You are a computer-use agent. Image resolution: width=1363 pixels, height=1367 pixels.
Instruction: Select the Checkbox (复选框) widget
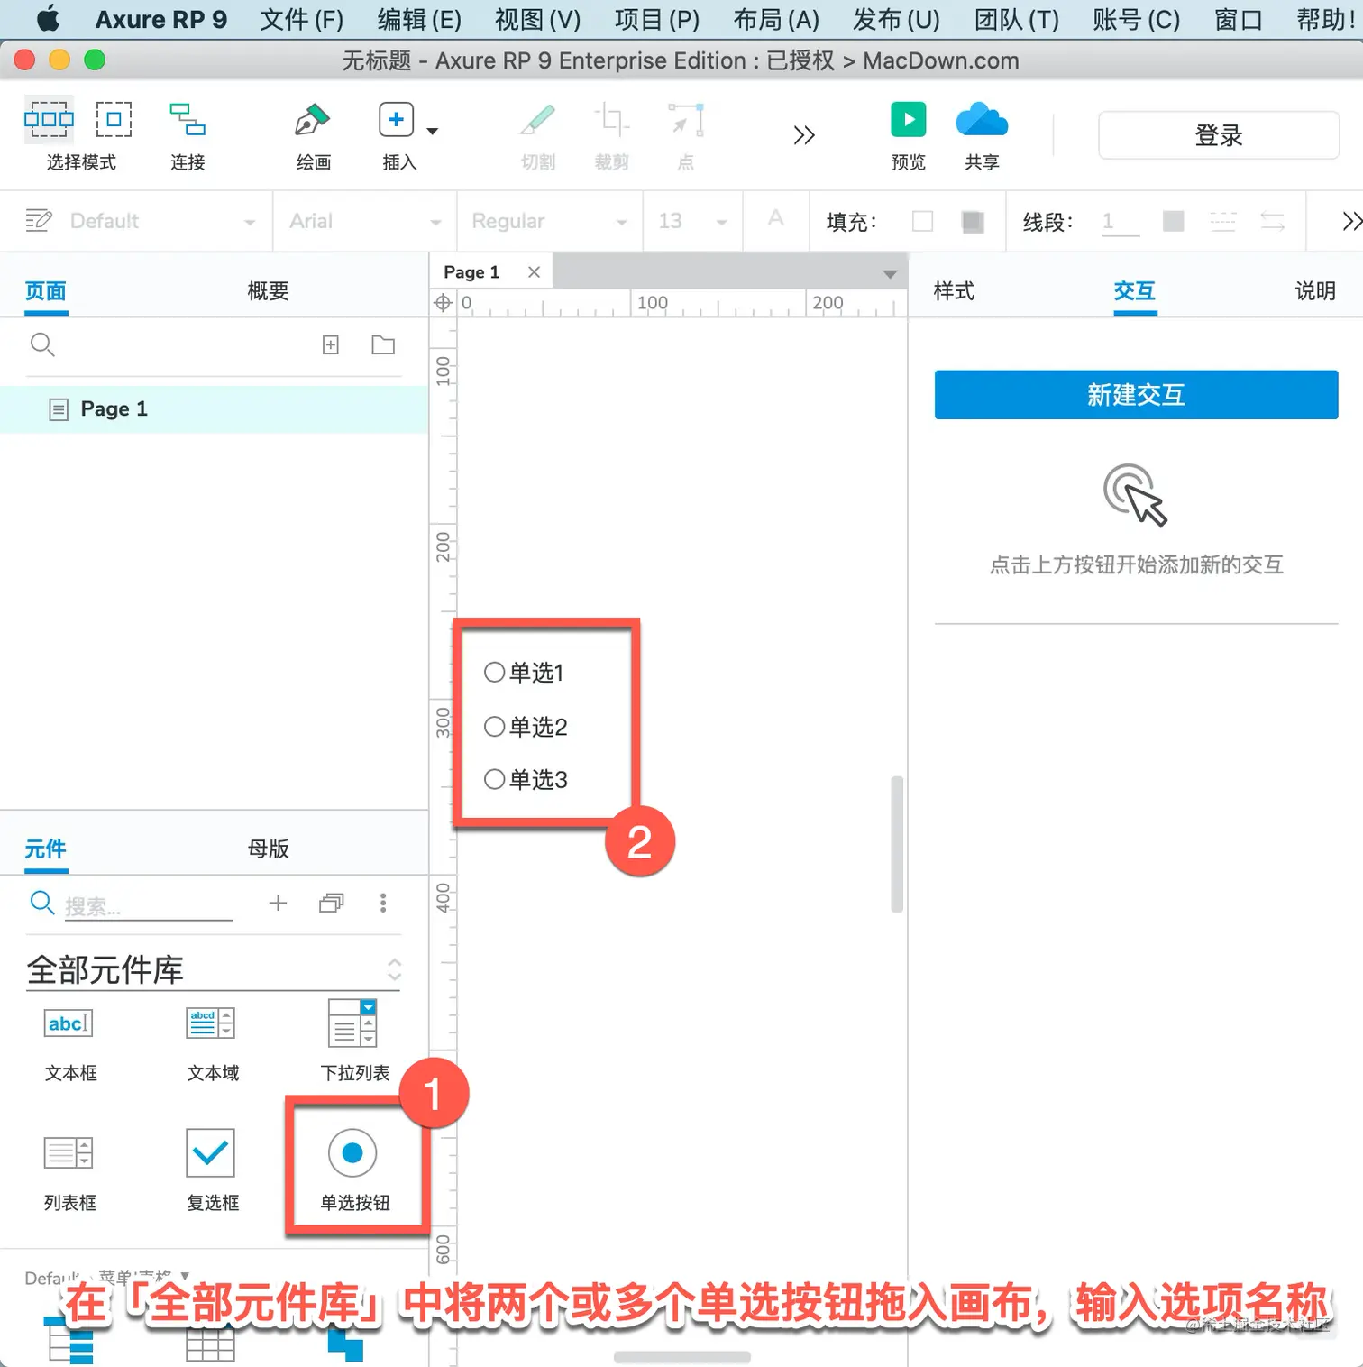point(213,1171)
